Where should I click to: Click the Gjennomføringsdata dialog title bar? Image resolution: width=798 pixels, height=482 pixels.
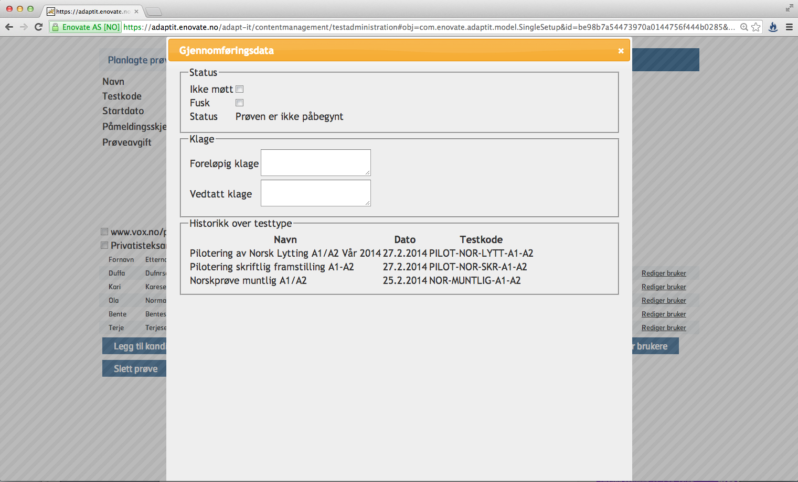pos(399,50)
